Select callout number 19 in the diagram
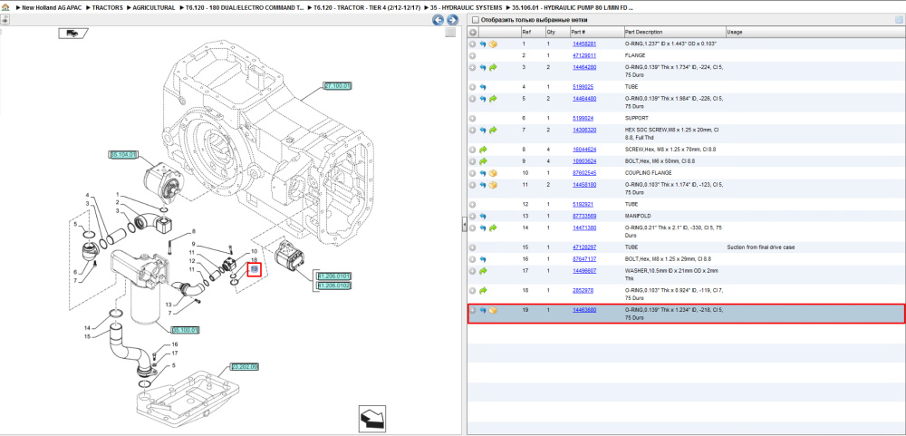This screenshot has height=436, width=906. (255, 269)
